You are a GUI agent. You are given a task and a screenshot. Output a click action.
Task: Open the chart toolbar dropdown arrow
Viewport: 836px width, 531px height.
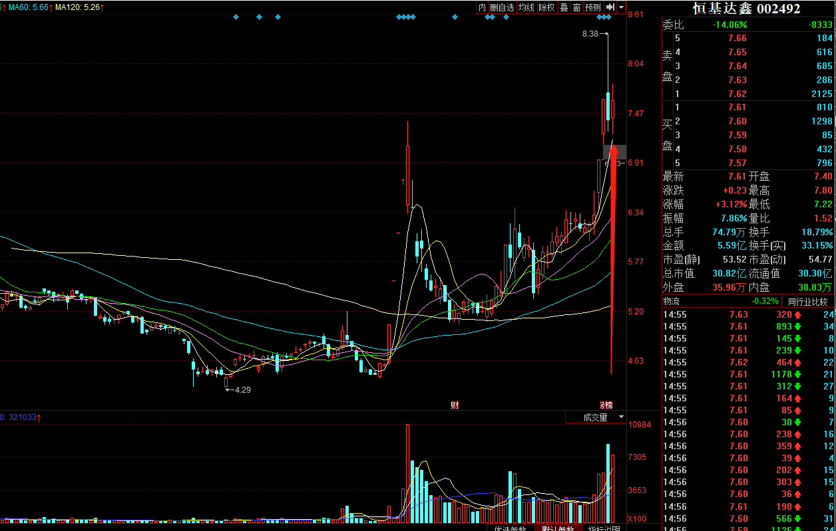coord(622,7)
